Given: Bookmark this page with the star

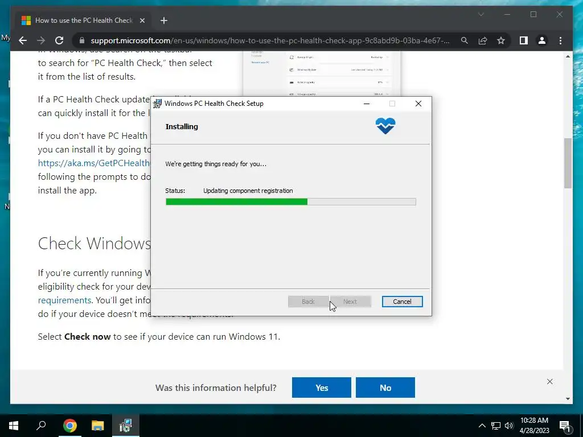Looking at the screenshot, I should tap(501, 40).
